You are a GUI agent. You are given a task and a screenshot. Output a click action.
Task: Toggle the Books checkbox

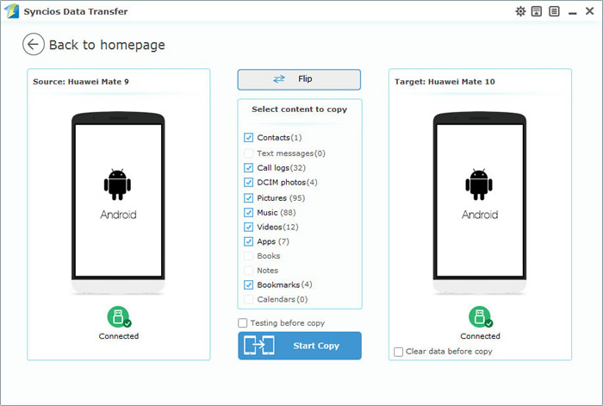(x=248, y=256)
